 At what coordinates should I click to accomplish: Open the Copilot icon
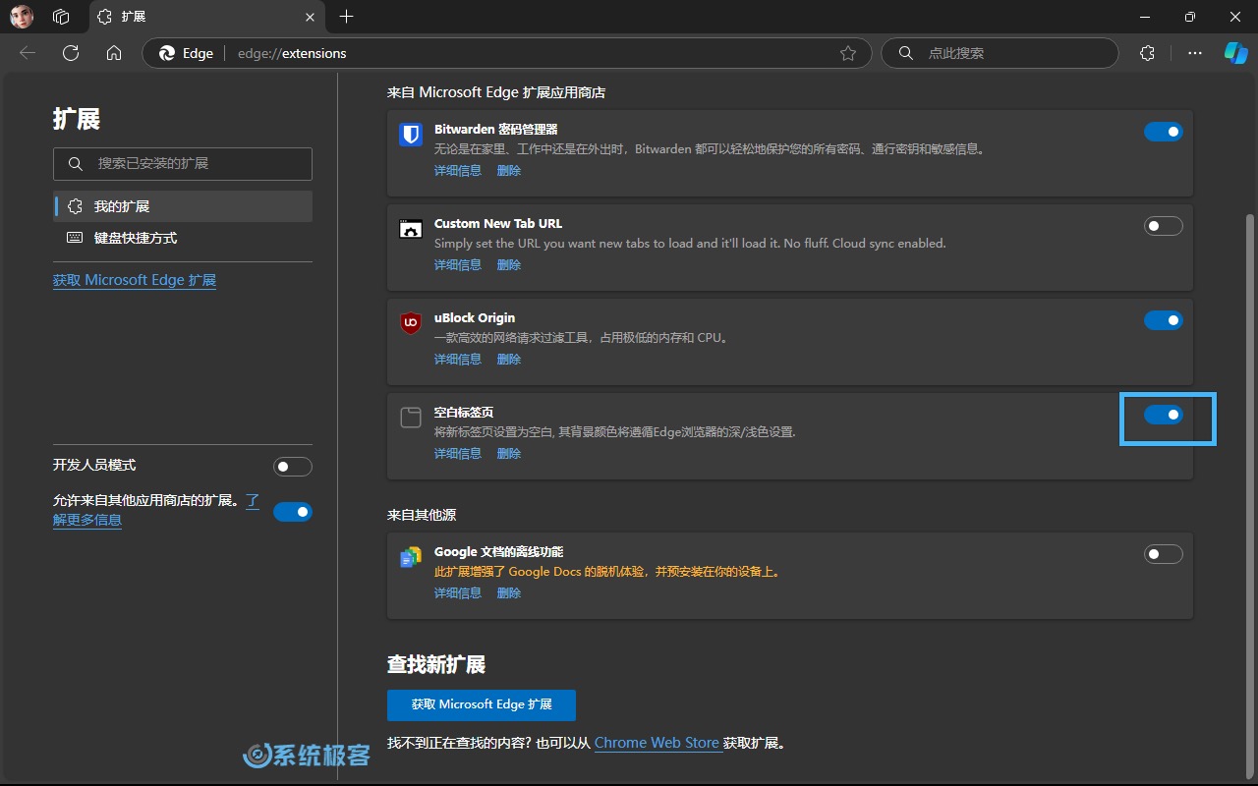pyautogui.click(x=1235, y=53)
